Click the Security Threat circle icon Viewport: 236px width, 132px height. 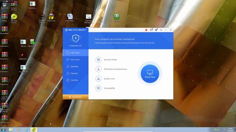click(98, 59)
